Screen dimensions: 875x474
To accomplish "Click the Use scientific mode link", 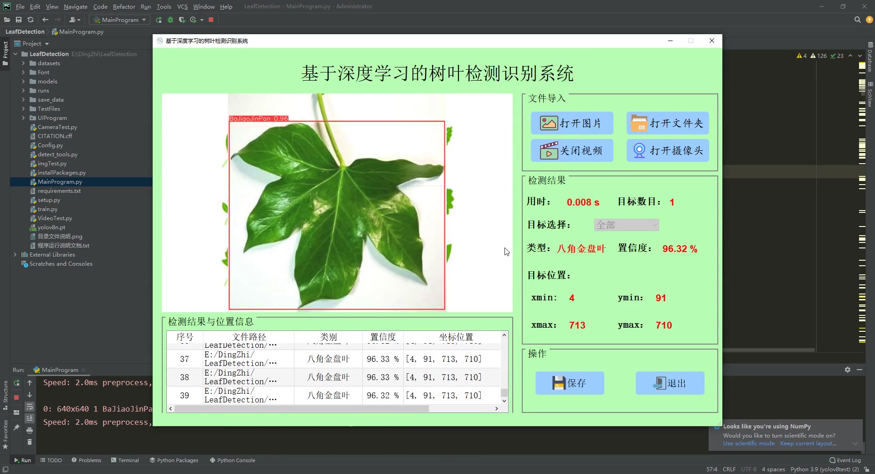I will point(748,443).
